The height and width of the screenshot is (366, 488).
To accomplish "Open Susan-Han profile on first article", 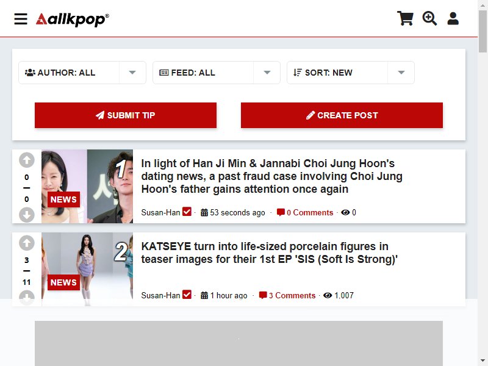I will point(160,212).
